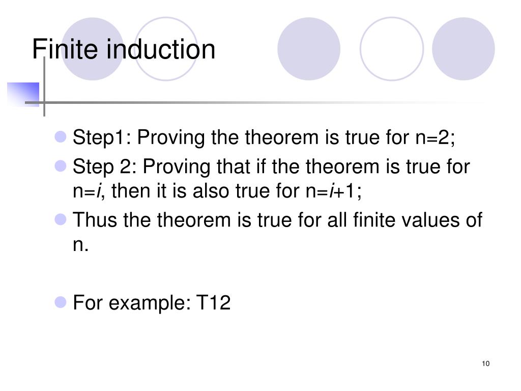Click the rightmost filled lavender circle
The width and height of the screenshot is (521, 391).
click(x=463, y=49)
